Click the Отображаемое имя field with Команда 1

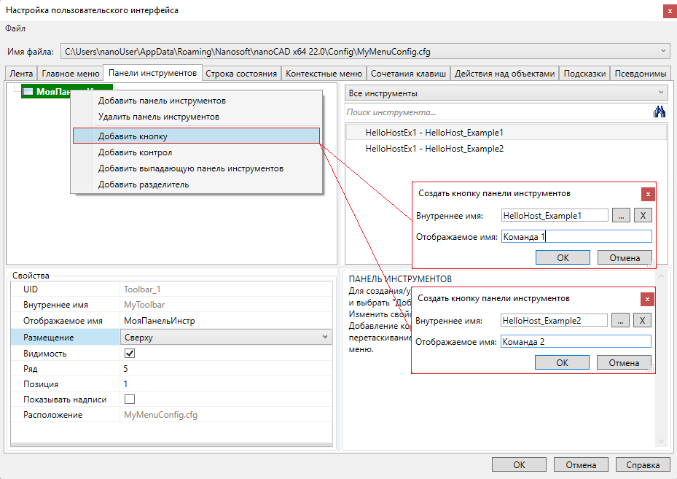pos(576,236)
